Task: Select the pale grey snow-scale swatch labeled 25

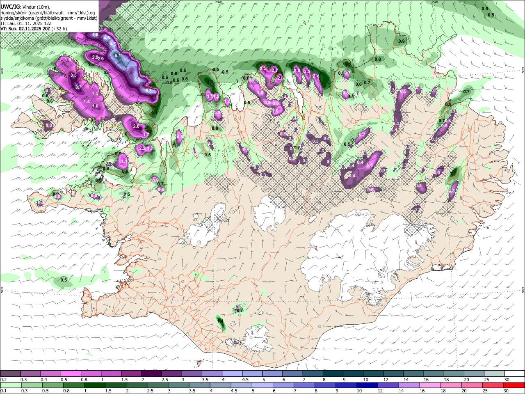Action: [493, 374]
